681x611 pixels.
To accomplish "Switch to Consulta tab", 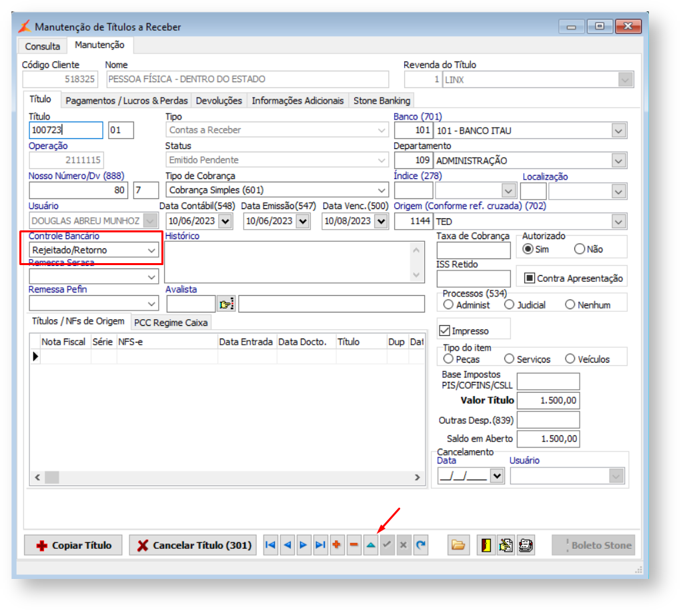I will click(x=43, y=46).
